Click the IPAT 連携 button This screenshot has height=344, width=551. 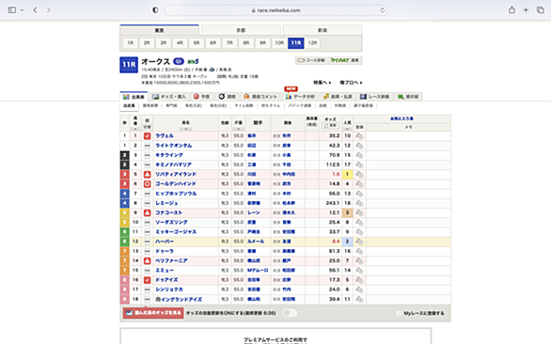coord(345,60)
